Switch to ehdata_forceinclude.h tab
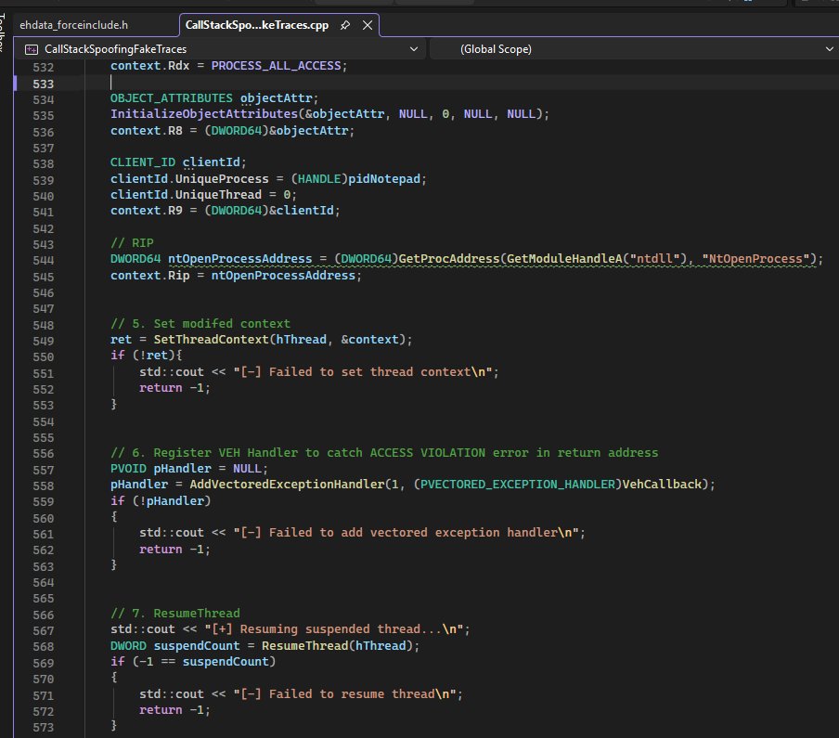This screenshot has height=738, width=839. point(74,25)
